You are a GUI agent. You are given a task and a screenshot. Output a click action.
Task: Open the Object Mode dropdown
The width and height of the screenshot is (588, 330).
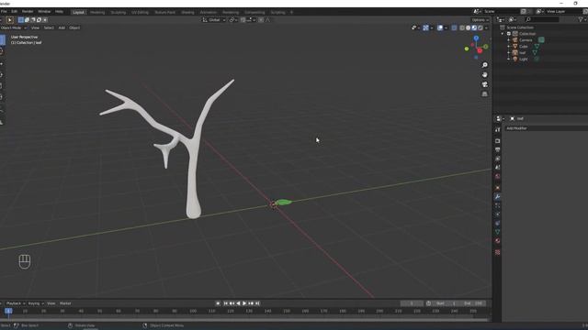click(13, 27)
